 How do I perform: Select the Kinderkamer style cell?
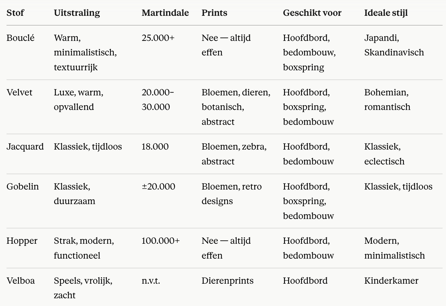(x=391, y=281)
